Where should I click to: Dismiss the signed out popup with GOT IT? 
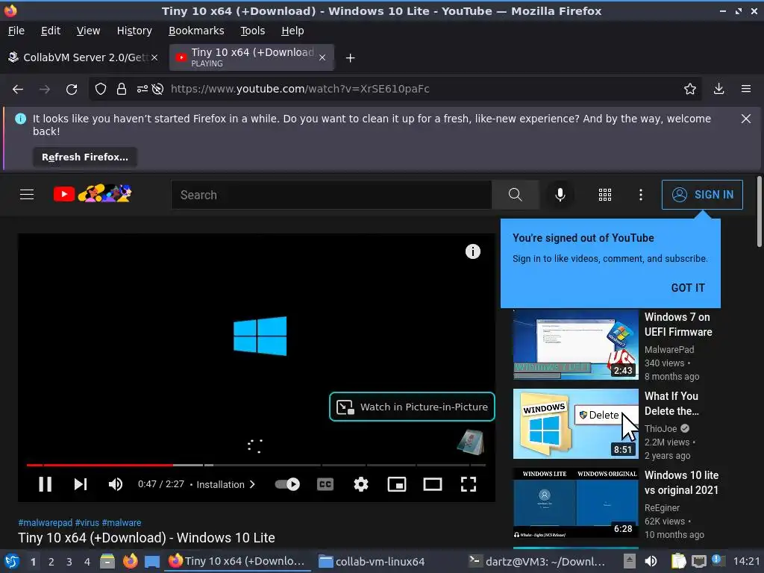[x=688, y=288]
